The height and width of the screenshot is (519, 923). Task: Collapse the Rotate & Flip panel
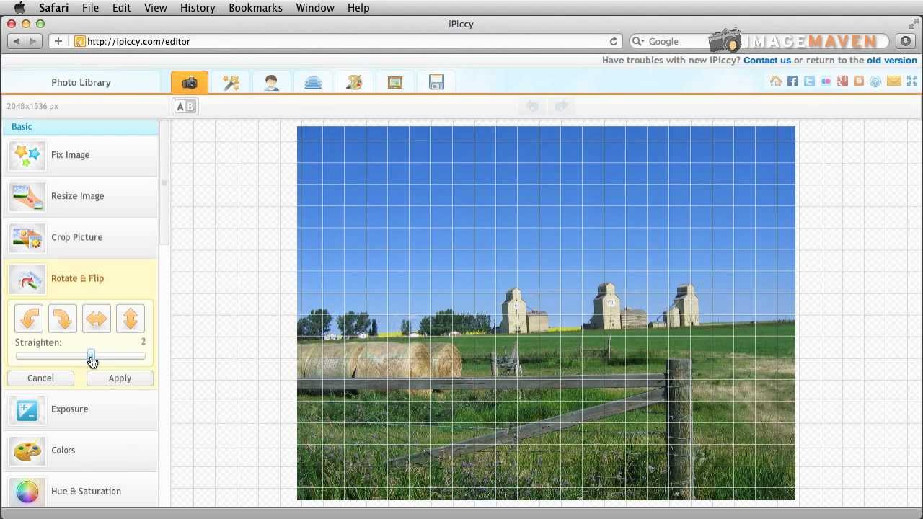coord(79,278)
